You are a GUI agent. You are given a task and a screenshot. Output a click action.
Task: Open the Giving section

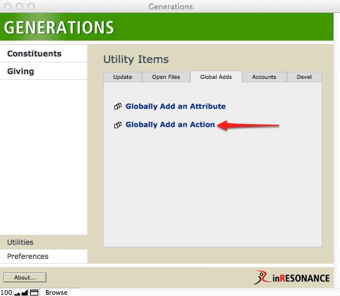pyautogui.click(x=44, y=71)
